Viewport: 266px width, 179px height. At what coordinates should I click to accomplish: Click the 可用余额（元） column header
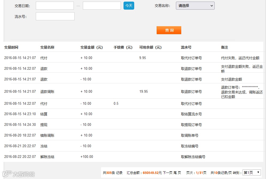[x=150, y=47]
